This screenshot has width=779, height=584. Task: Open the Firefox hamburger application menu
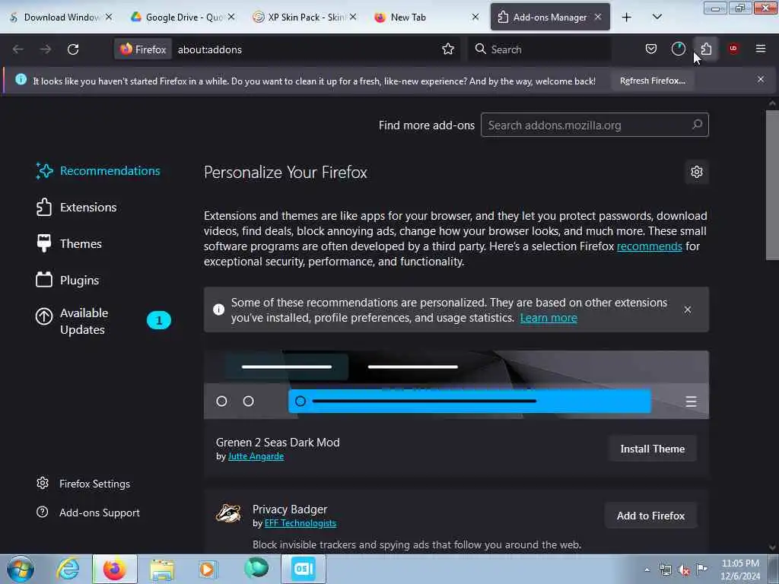tap(761, 49)
